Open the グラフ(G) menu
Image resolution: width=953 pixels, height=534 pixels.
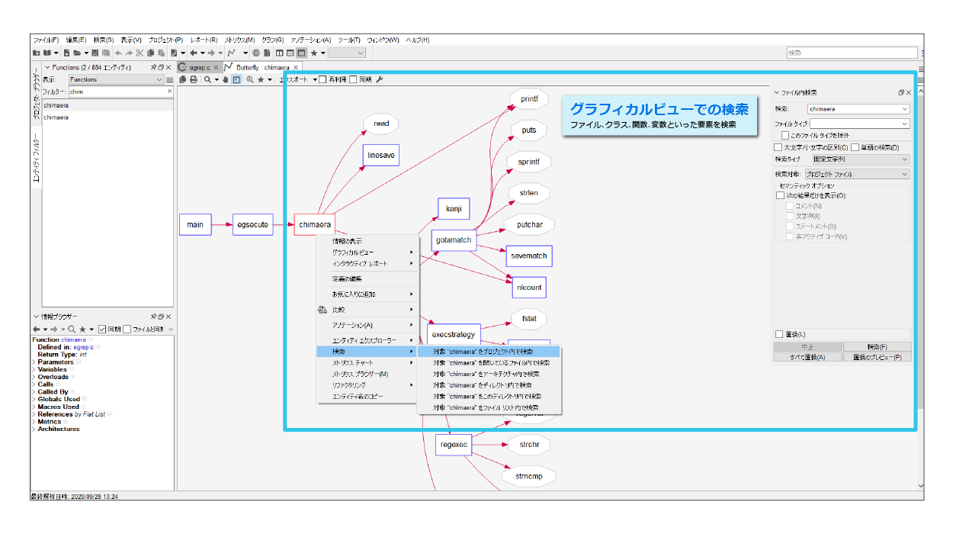[x=273, y=40]
